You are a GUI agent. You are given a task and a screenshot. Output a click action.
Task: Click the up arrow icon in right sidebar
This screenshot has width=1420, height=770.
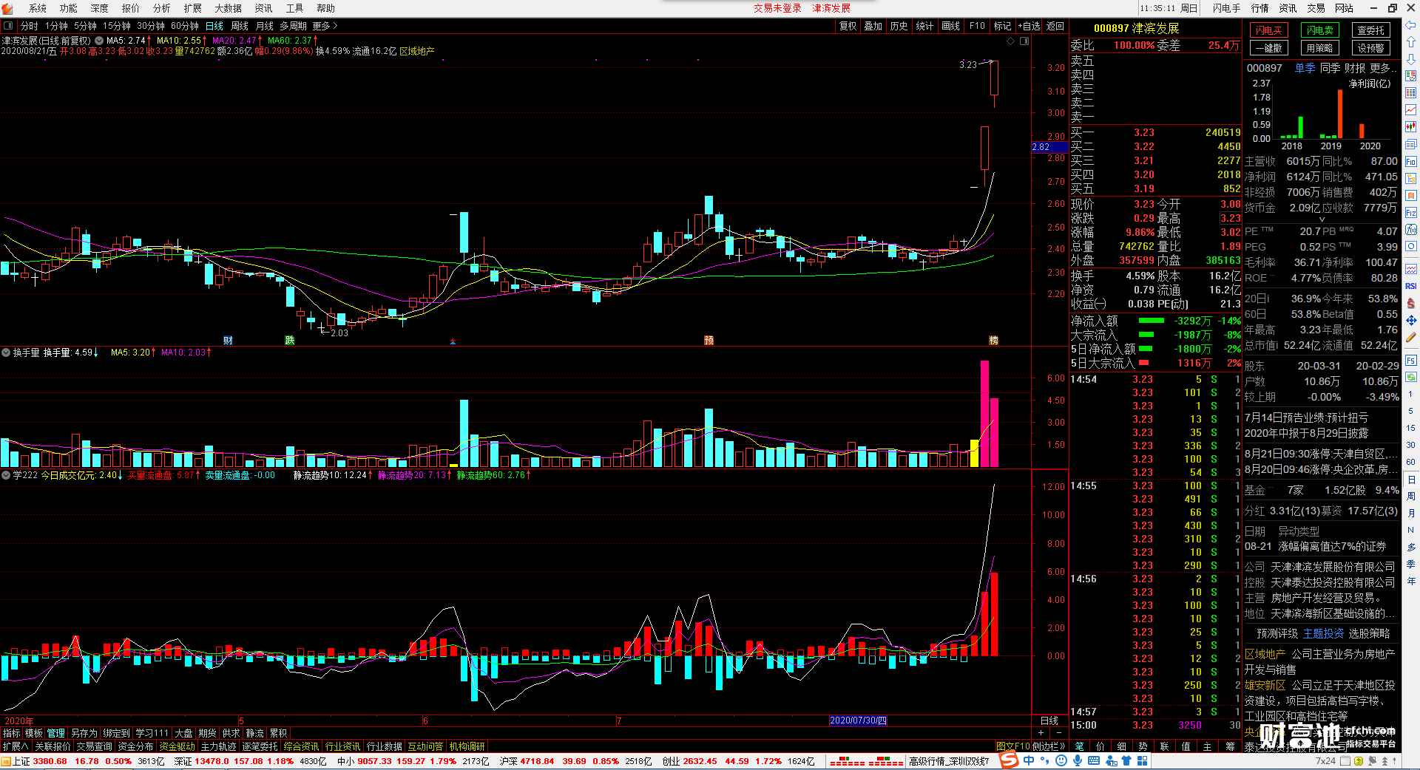tap(1411, 42)
